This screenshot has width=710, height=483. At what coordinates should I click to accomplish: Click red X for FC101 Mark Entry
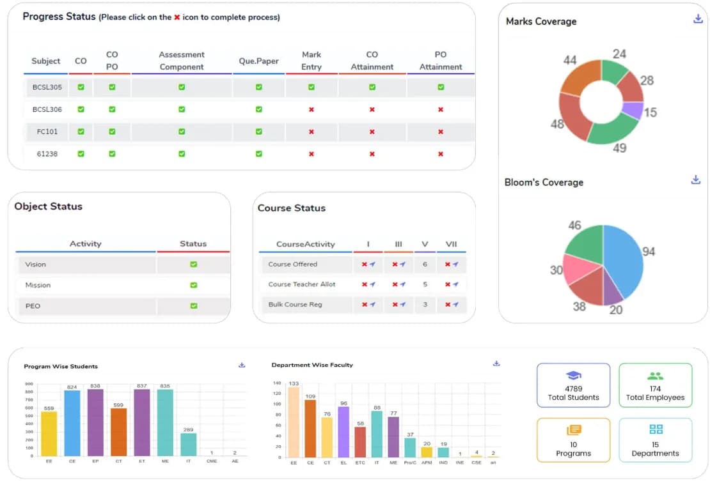[312, 132]
